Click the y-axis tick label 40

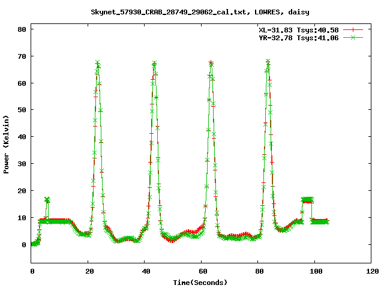22,137
